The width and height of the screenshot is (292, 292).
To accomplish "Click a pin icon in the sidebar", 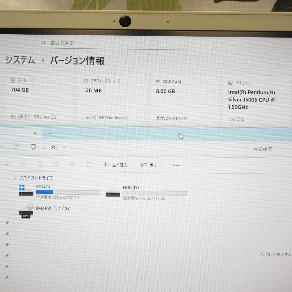I will coord(7,223).
